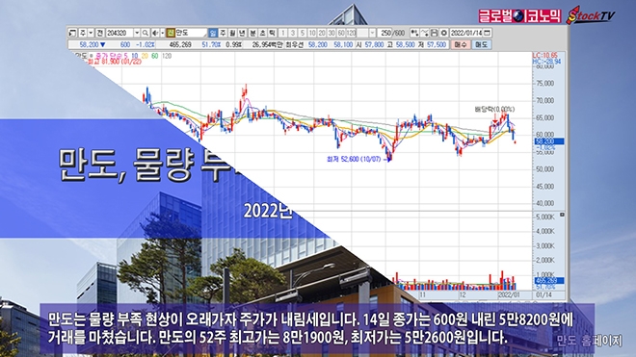Open chart settings gear icon
Viewport: 636px width, 357px height.
point(443,33)
